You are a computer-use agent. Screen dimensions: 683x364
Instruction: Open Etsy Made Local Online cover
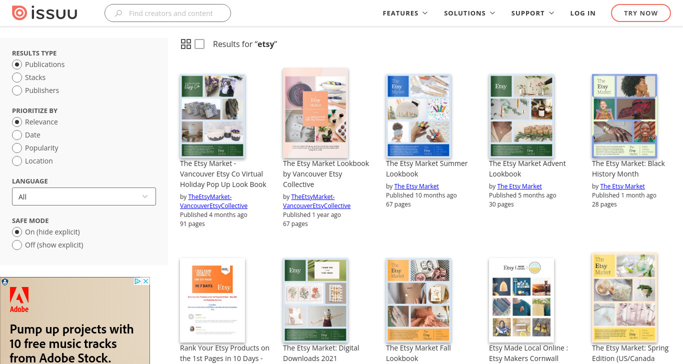[x=521, y=300]
